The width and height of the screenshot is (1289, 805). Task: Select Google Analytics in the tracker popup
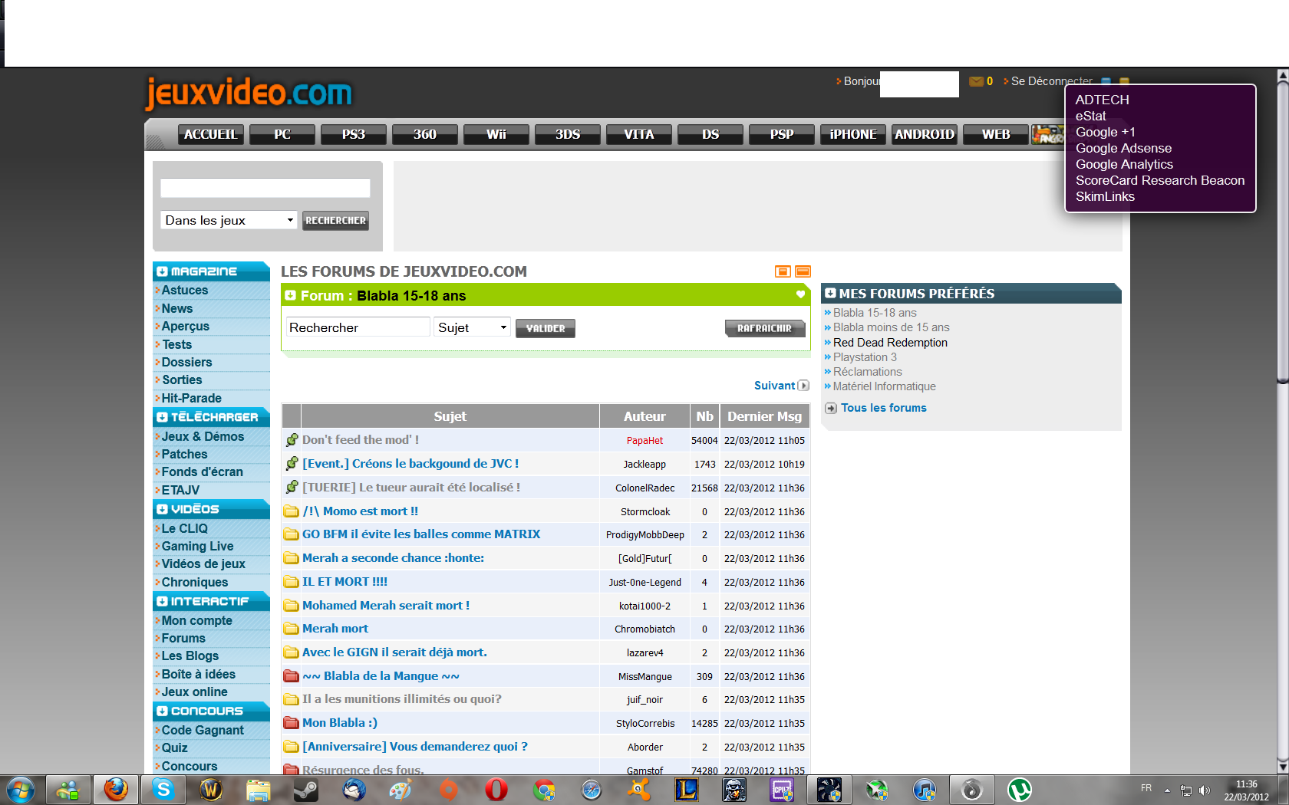pyautogui.click(x=1124, y=164)
